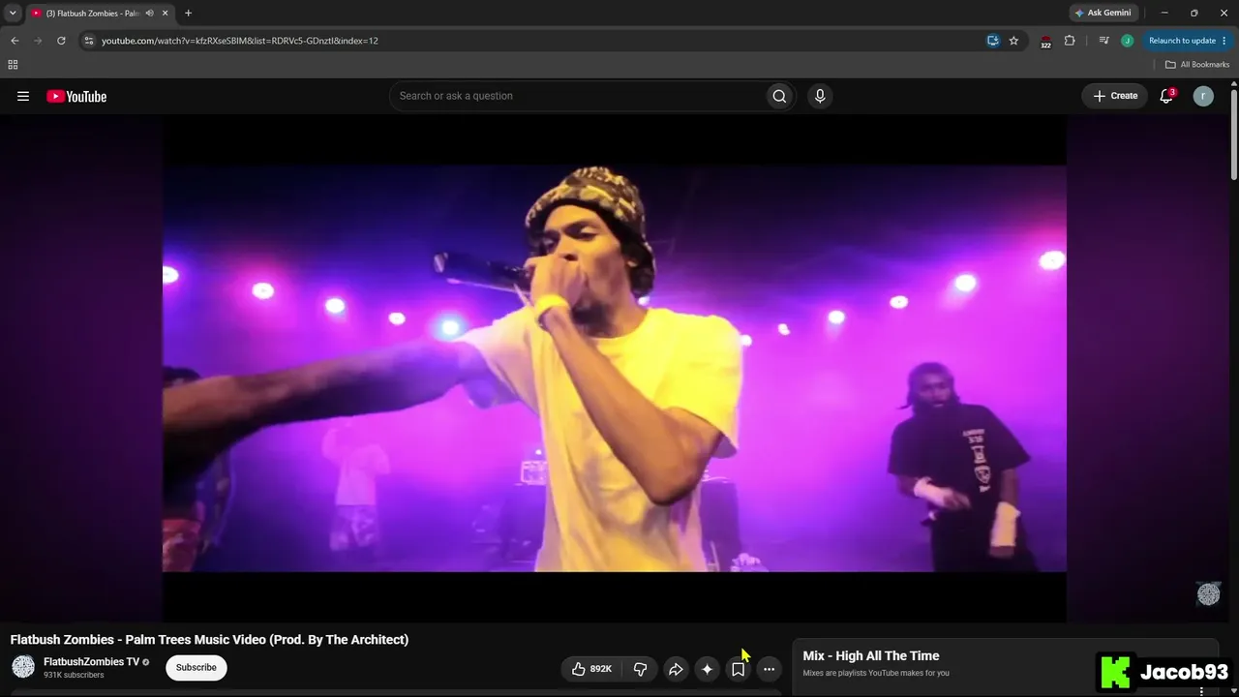Subscribe to FlatbushZombies TV
Viewport: 1239px width, 697px height.
pos(196,668)
